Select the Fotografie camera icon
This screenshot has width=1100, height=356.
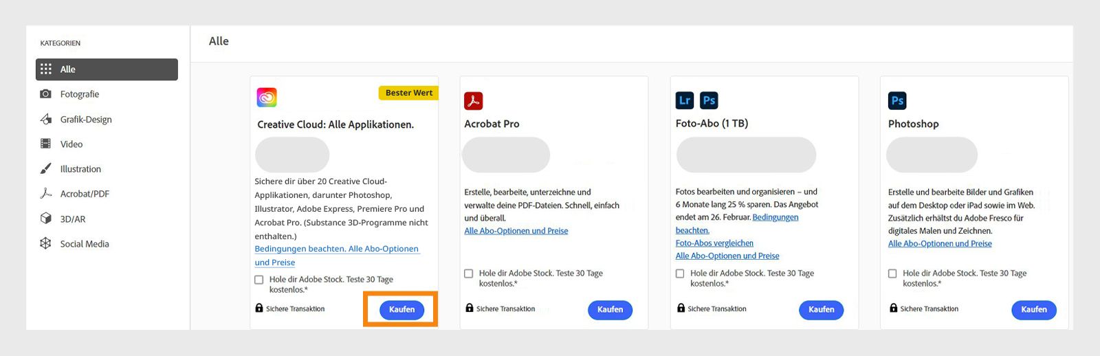point(45,94)
